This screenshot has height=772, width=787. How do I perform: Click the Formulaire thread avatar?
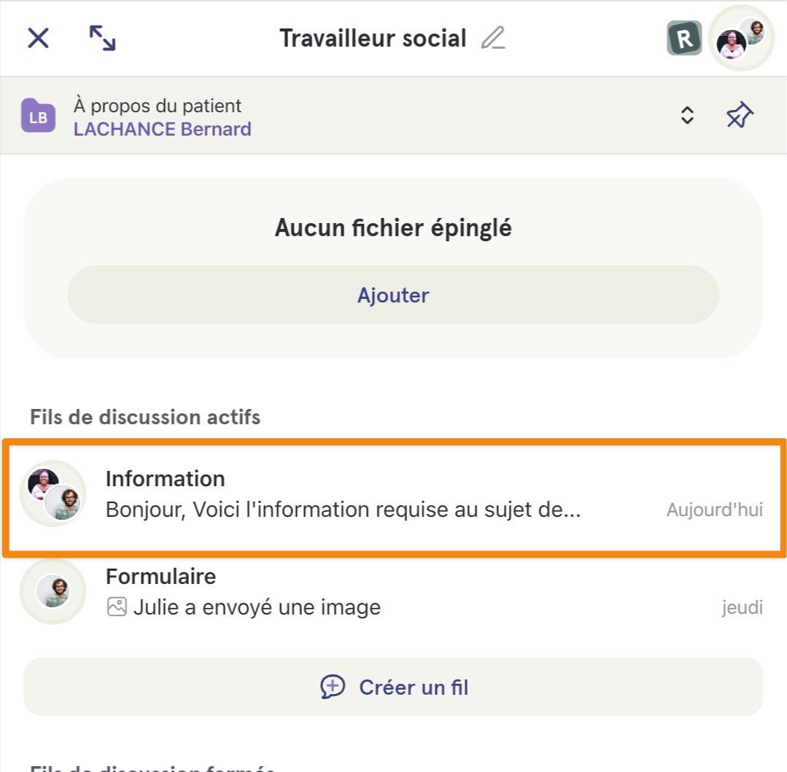pos(53,591)
